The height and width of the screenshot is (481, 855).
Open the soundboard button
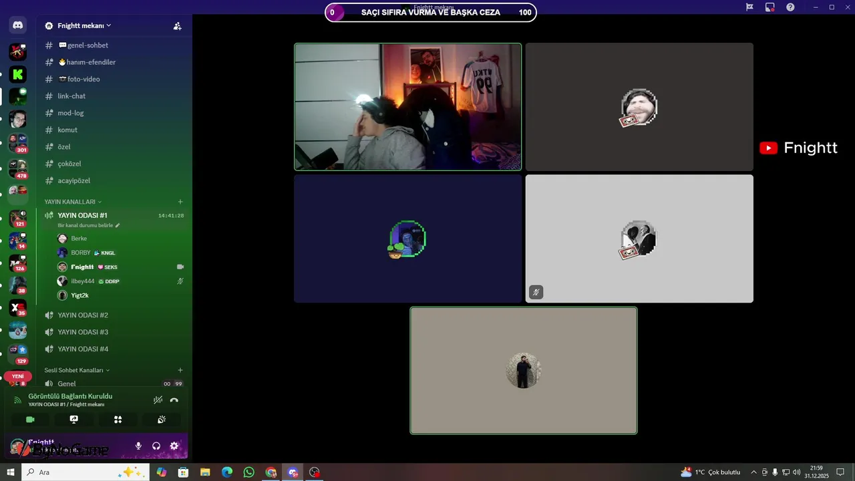tap(162, 420)
